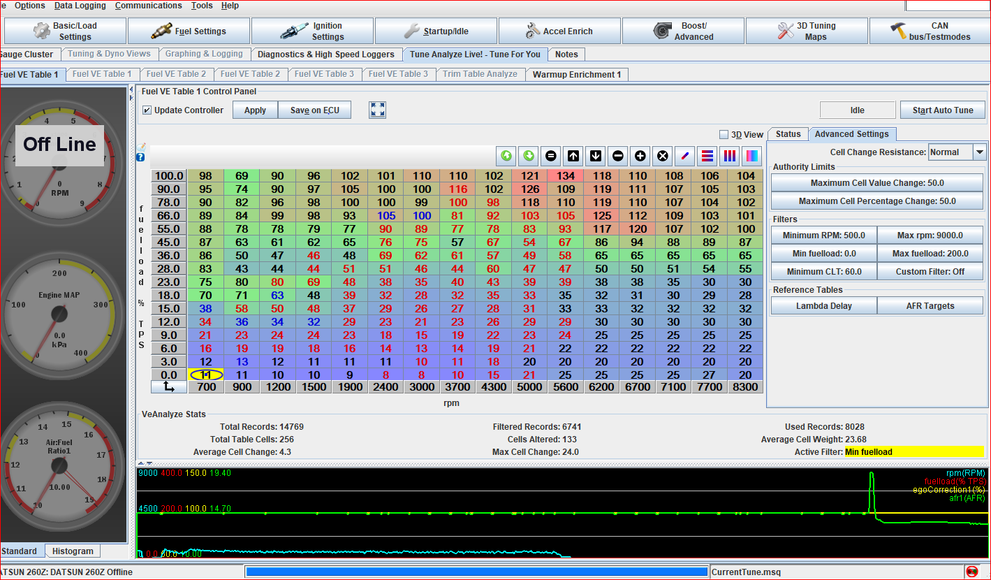Click the green up-arrow table toolbar icon
991x580 pixels.
(506, 156)
